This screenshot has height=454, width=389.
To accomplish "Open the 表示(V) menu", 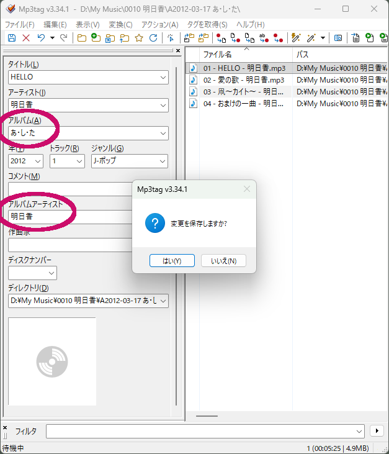I will pos(87,25).
